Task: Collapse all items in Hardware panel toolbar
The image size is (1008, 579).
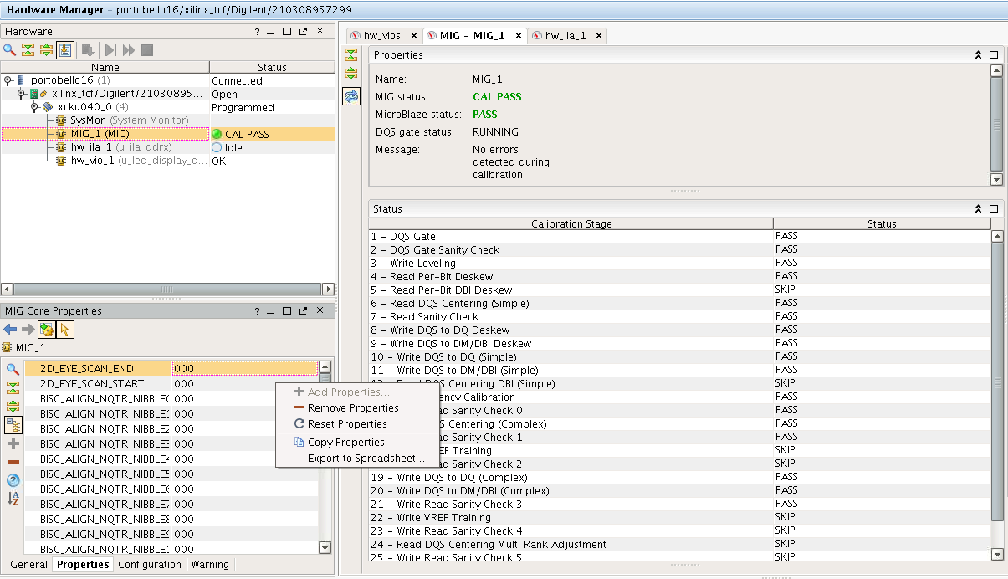Action: tap(28, 50)
